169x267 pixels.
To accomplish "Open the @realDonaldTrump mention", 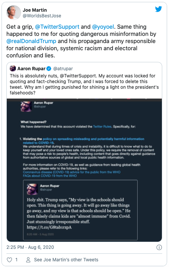I will [31, 41].
